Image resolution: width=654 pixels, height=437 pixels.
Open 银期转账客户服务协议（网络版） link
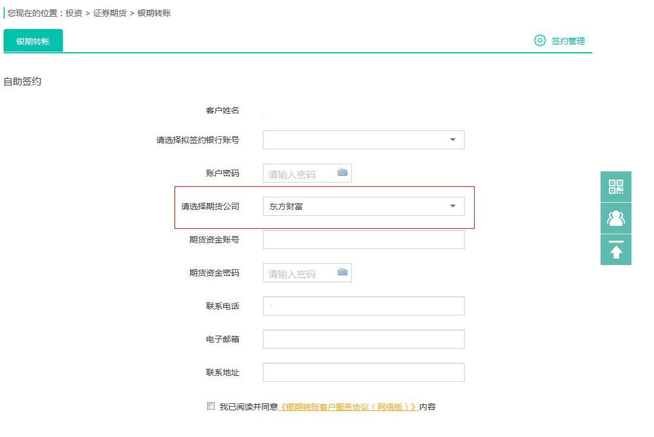(348, 407)
